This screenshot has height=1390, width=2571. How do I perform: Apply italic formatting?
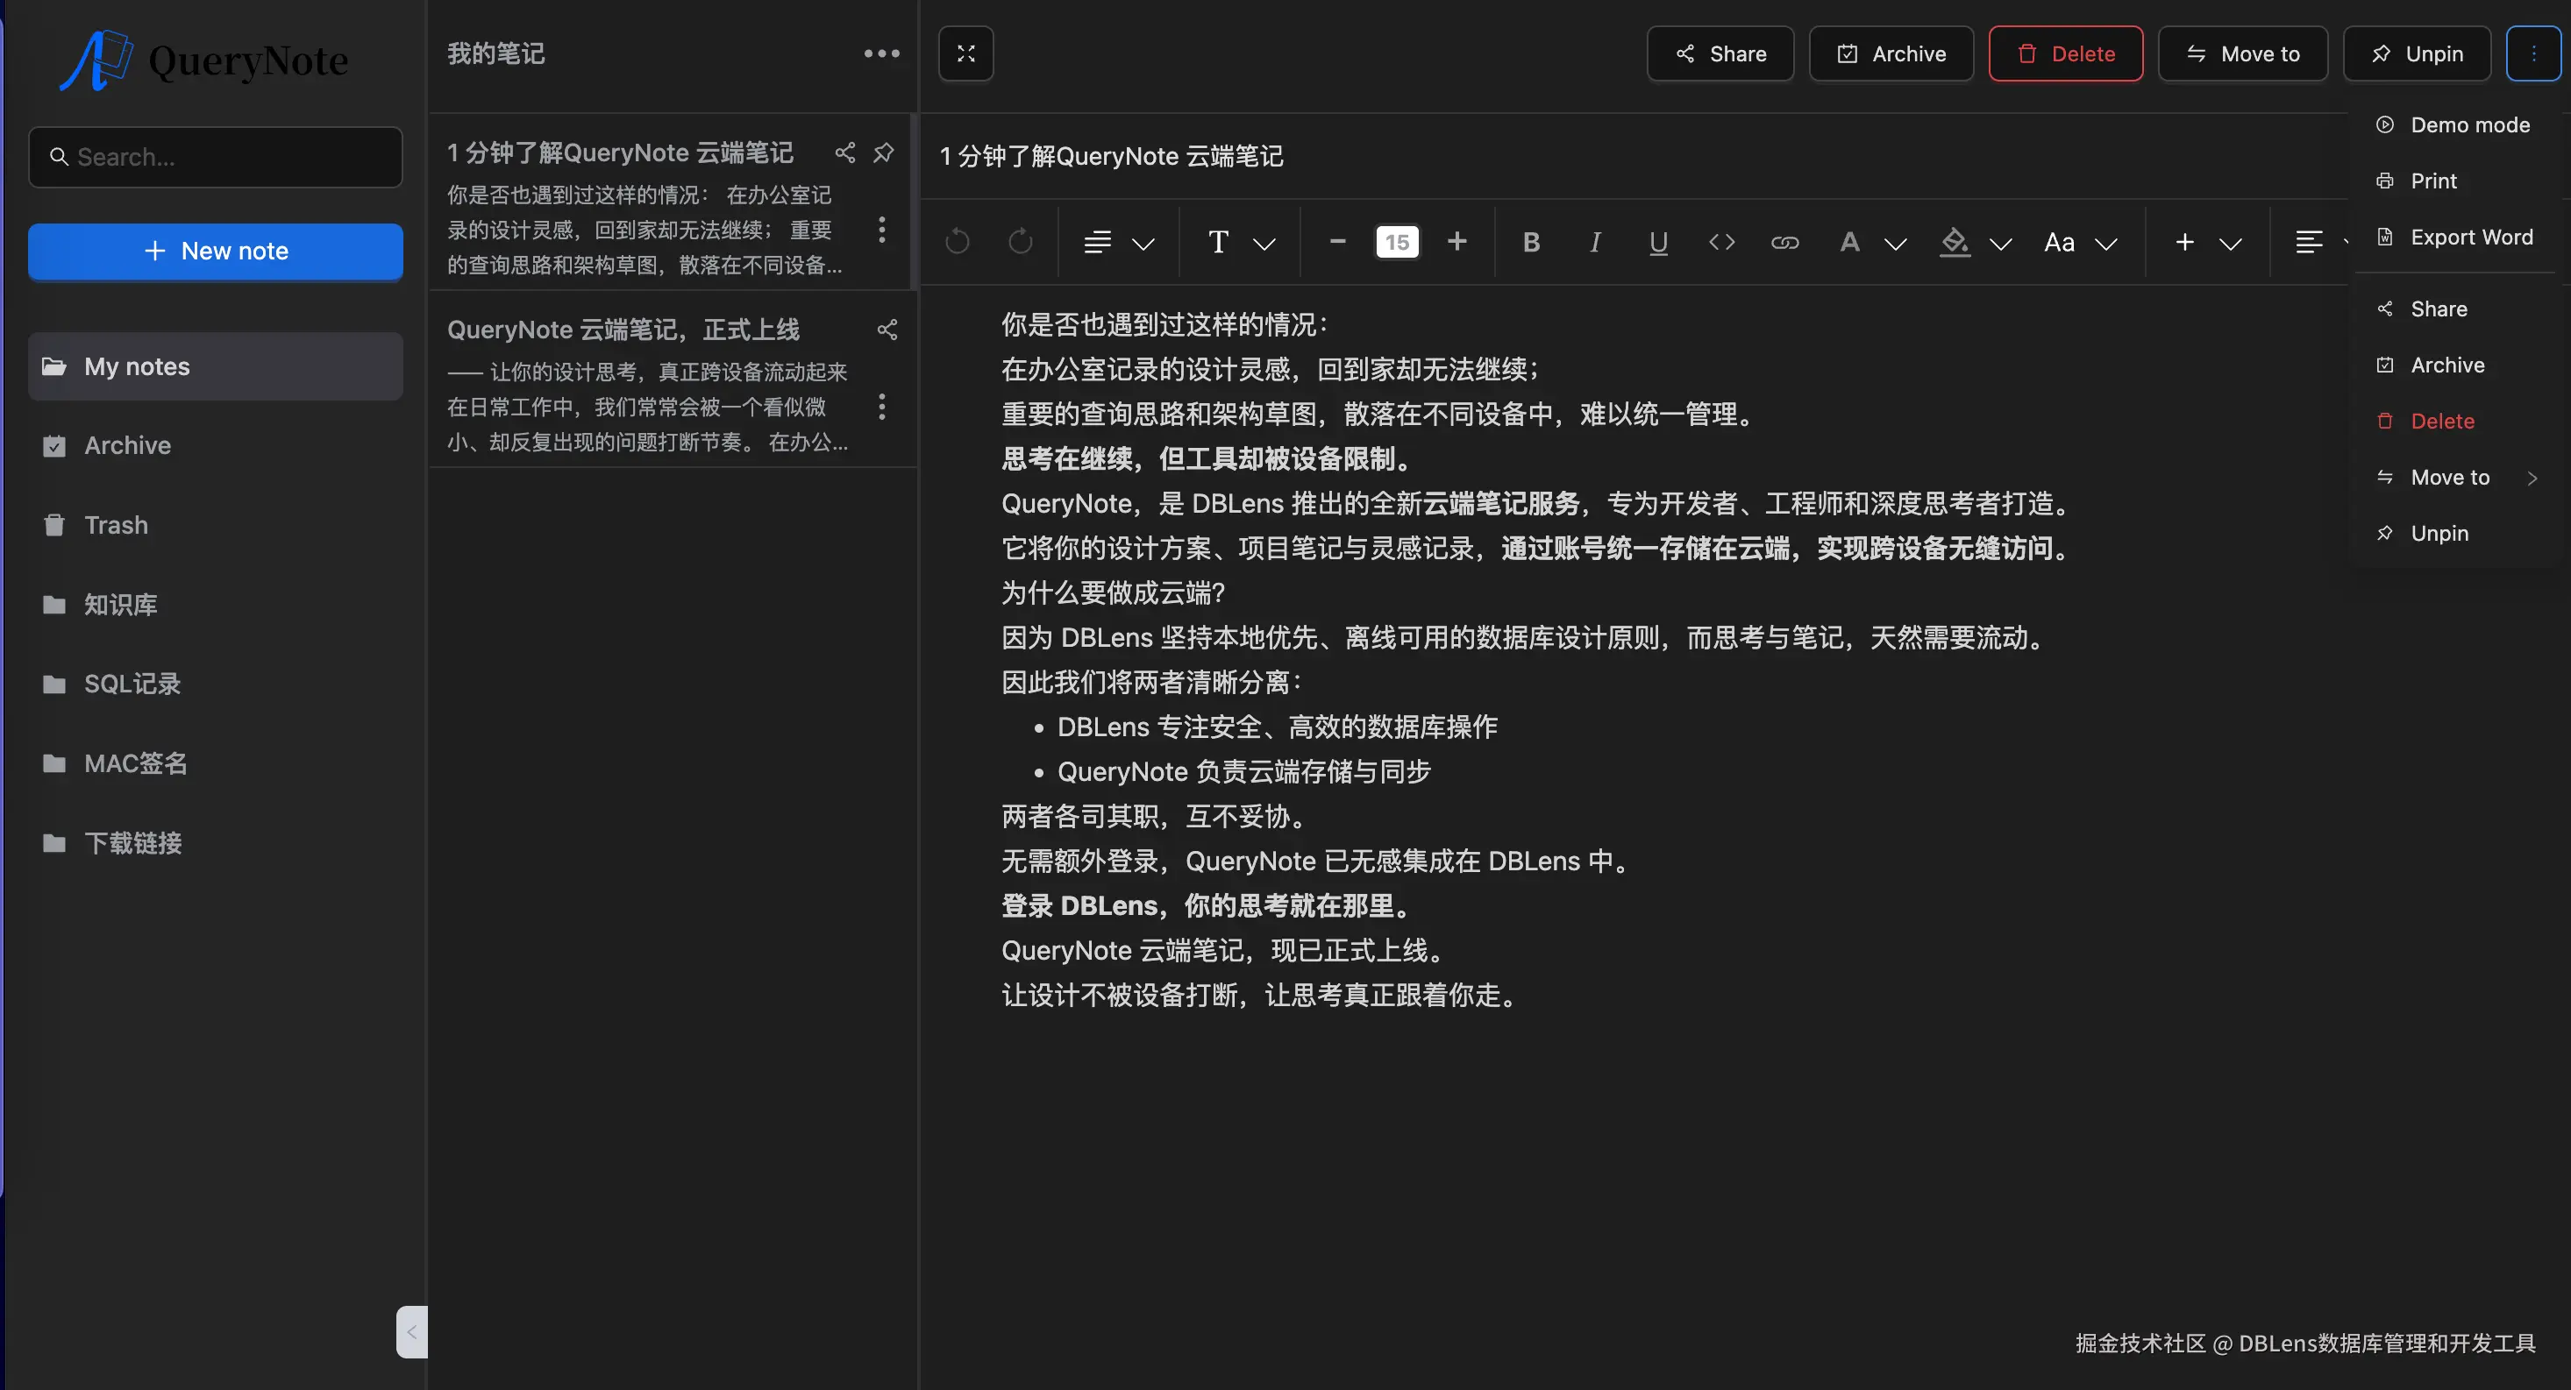click(1594, 242)
